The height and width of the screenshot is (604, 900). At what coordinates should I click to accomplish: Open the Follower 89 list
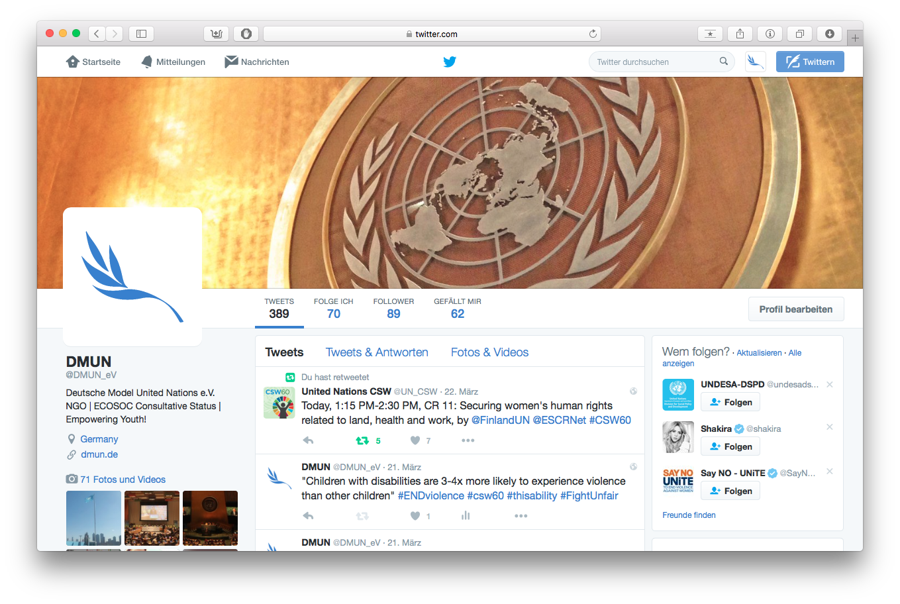(393, 309)
